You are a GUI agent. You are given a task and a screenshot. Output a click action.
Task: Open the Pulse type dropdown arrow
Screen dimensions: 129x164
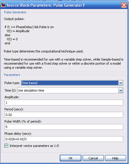click(121, 83)
